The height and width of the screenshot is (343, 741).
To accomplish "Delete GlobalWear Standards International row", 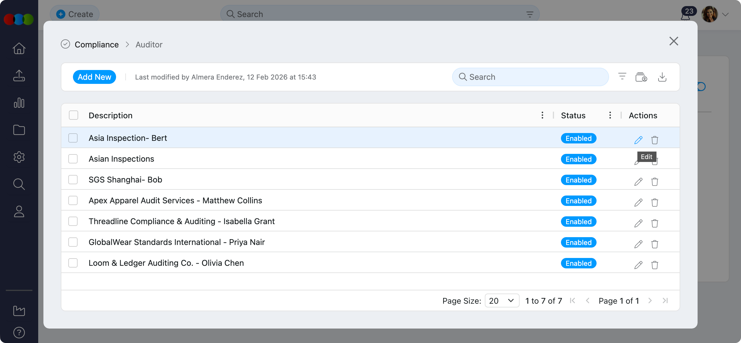I will (654, 244).
